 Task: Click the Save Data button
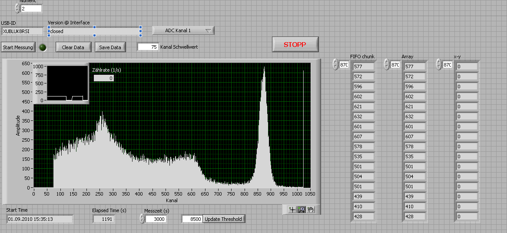(x=110, y=47)
